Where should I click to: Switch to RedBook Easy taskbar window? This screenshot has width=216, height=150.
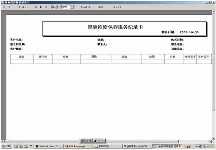click(49, 147)
